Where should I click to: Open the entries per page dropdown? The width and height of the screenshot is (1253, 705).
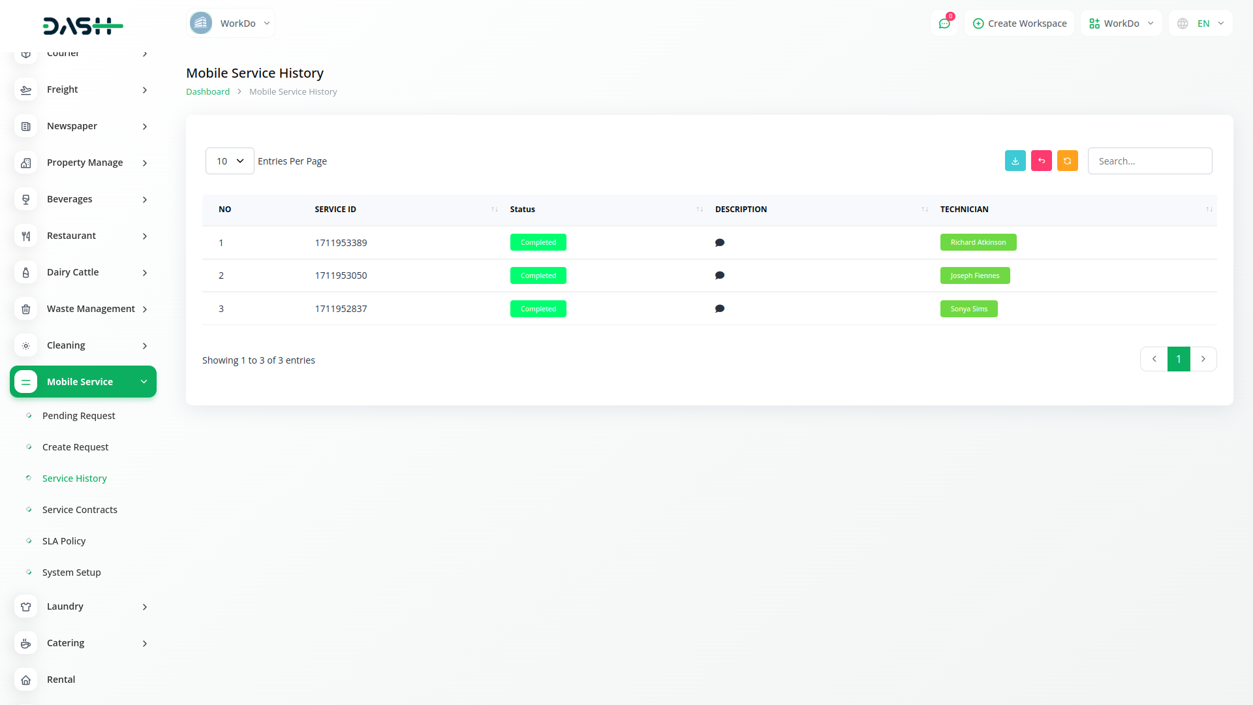click(230, 161)
